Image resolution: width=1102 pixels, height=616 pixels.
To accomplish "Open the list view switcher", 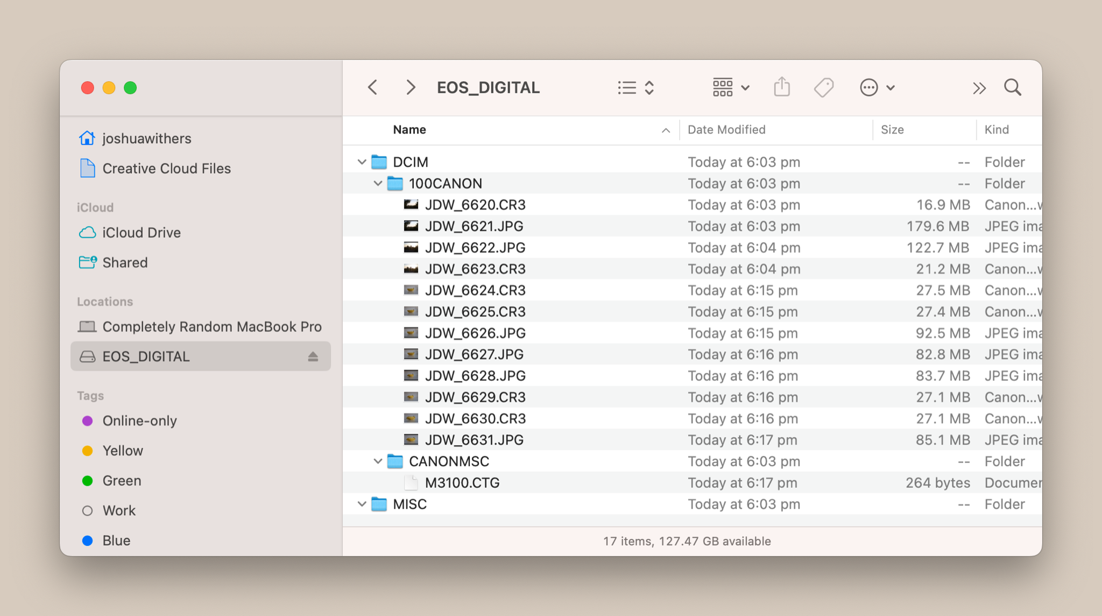I will pos(635,87).
